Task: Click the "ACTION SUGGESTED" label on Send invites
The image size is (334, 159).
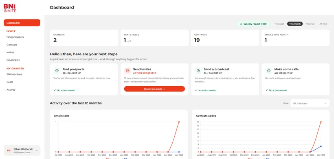Action: [145, 73]
